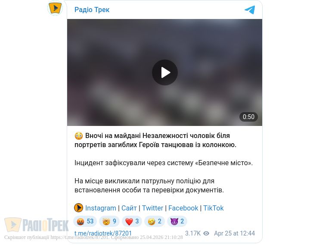The height and width of the screenshot is (245, 310).
Task: Open the Twitter link
Action: click(152, 208)
